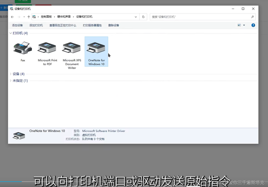Image resolution: width=268 pixels, height=187 pixels.
Task: Expand the 未指定 (1) group
Action: pyautogui.click(x=10, y=81)
